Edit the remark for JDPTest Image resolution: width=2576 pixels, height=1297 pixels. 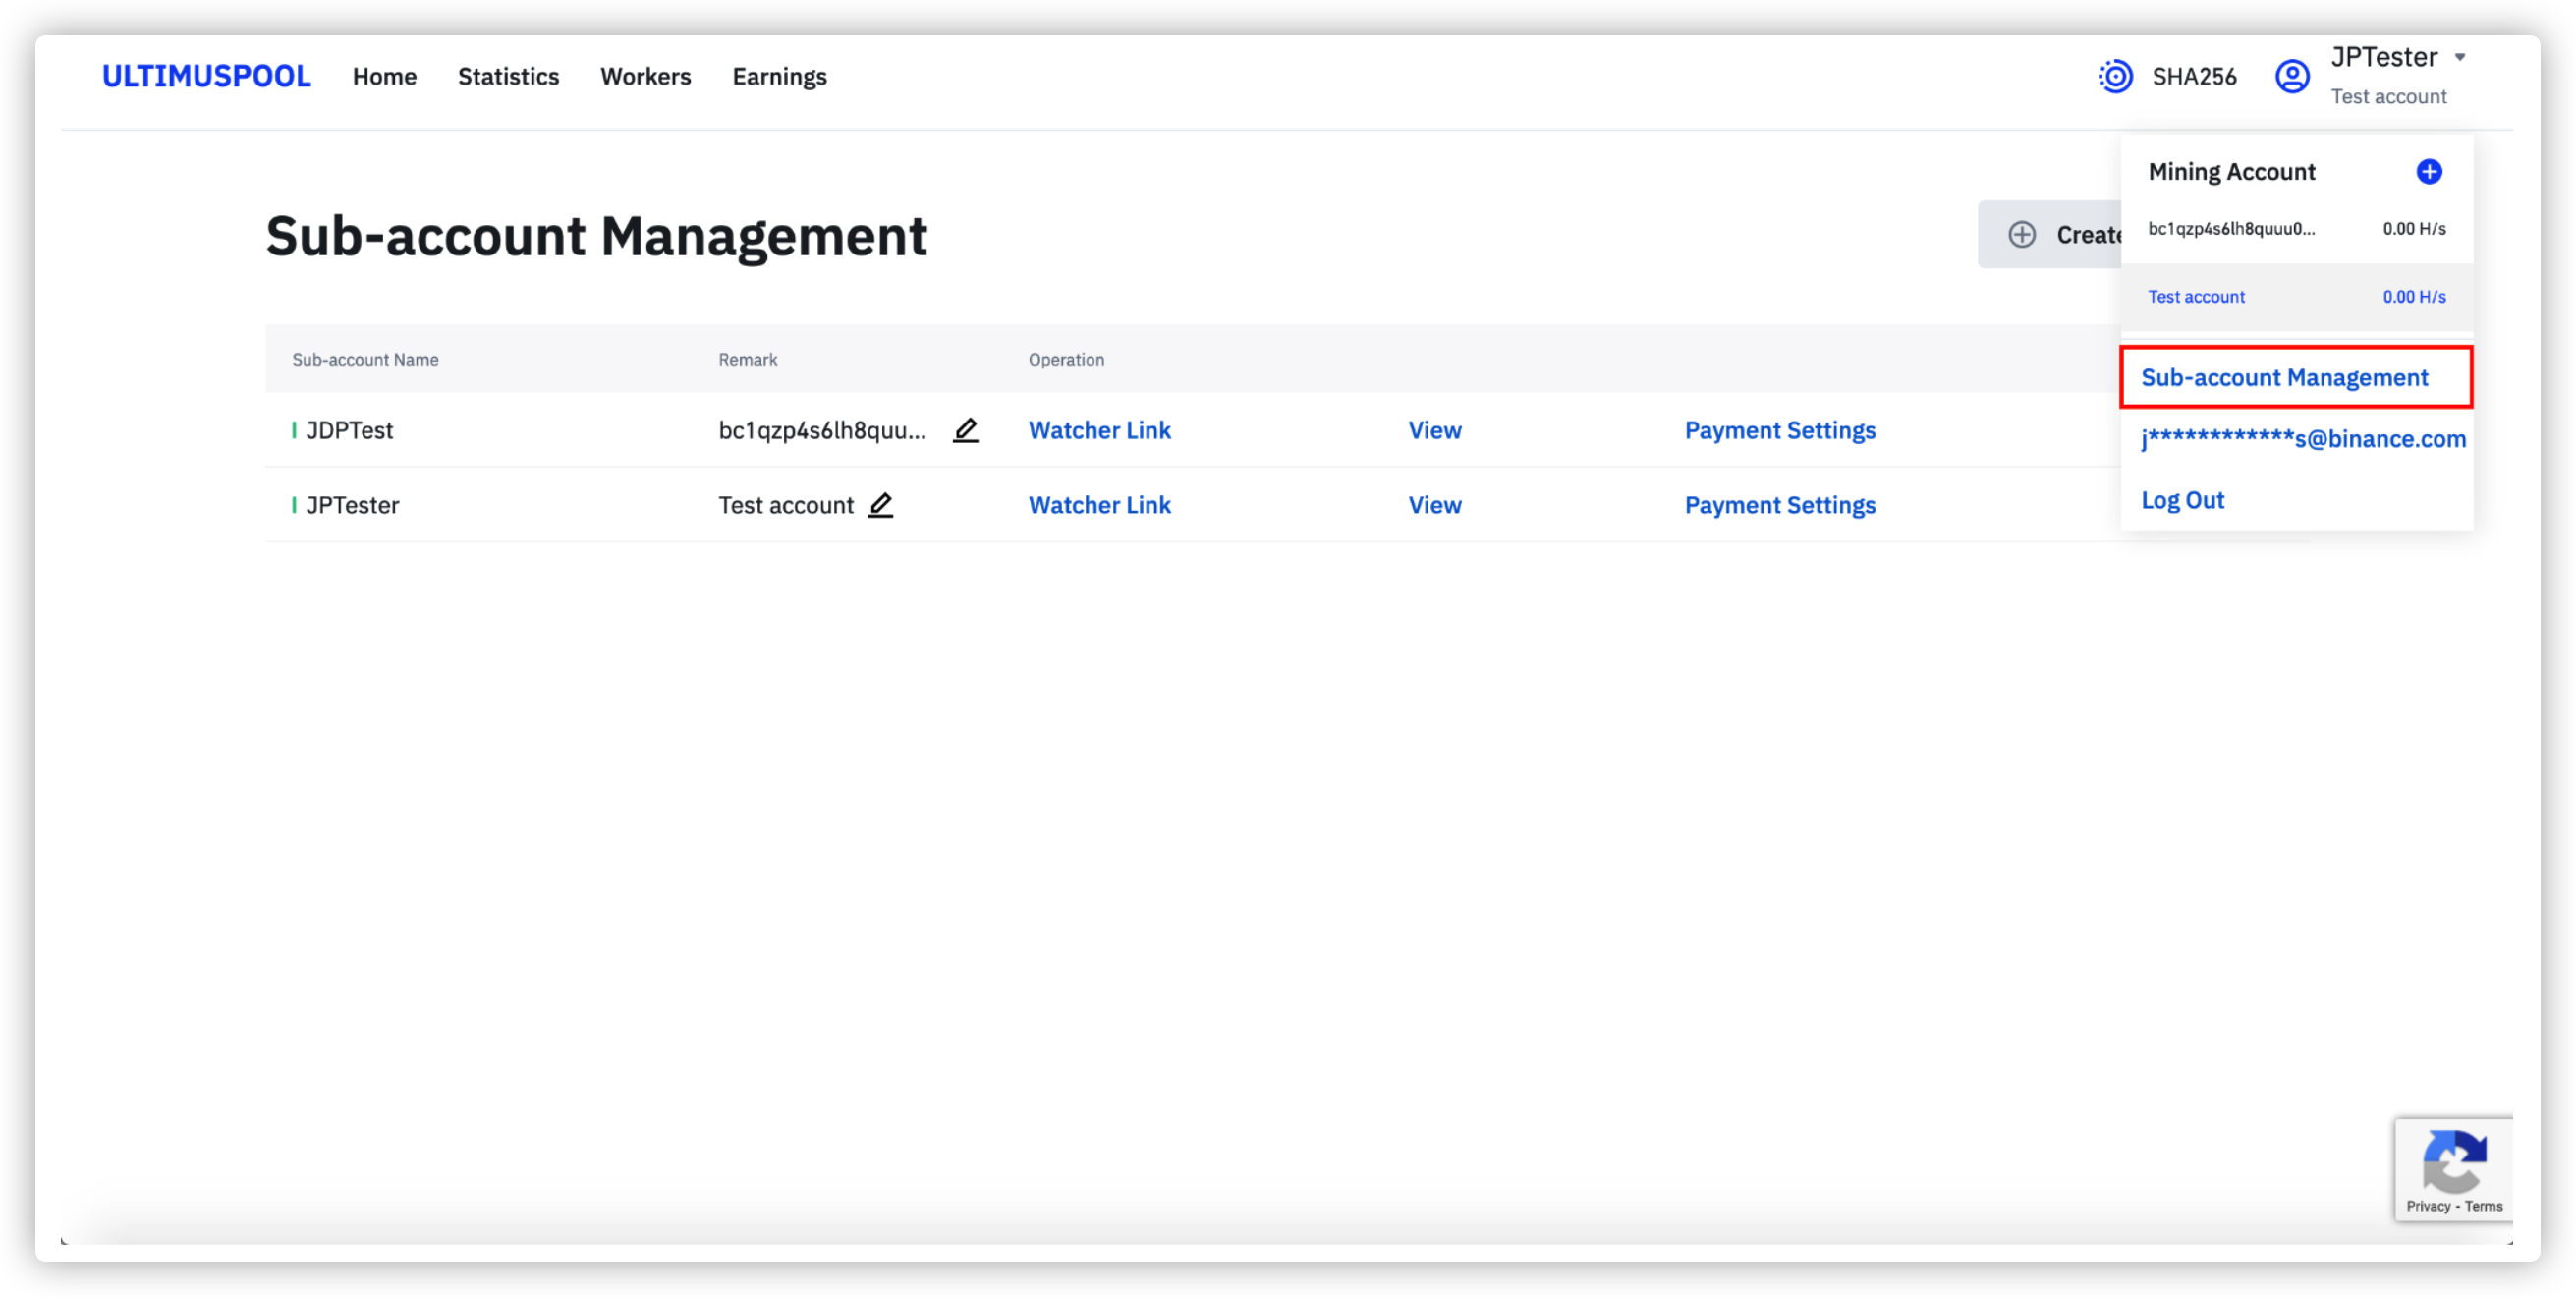pyautogui.click(x=965, y=430)
